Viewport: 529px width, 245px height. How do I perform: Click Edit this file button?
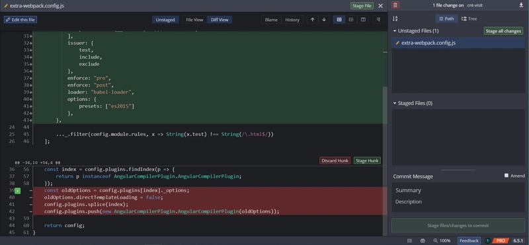tap(20, 20)
